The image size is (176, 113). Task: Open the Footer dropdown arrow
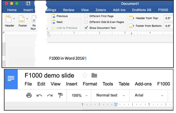[27, 19]
